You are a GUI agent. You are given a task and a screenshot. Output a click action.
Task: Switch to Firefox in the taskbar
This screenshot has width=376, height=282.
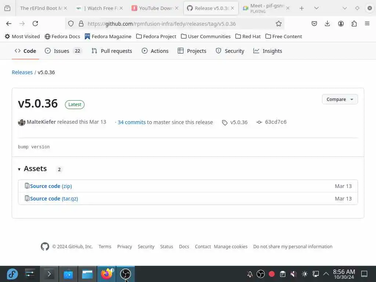[x=106, y=274]
